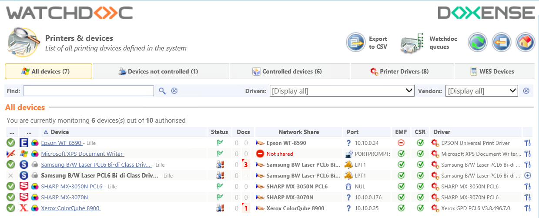Viewport: 539px width, 218px height.
Task: Open tools icon for SHARP MX-3050N row
Action: coord(528,186)
